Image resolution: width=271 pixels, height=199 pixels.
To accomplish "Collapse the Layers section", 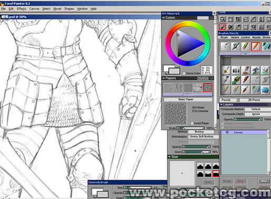I will (x=222, y=104).
